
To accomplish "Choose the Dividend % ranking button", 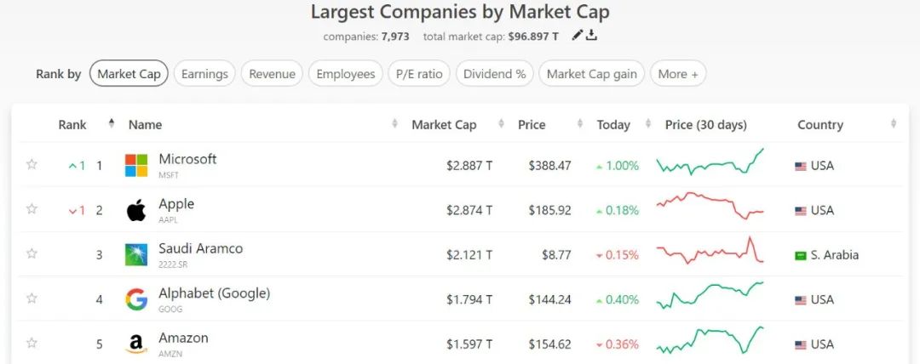I will pos(494,74).
